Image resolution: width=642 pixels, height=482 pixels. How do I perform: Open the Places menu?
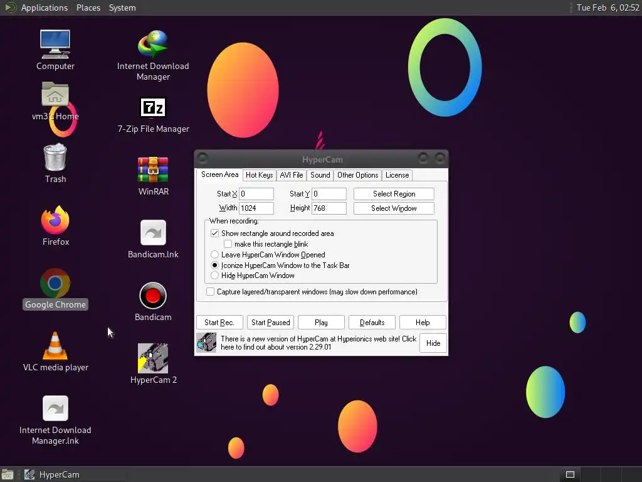click(88, 8)
